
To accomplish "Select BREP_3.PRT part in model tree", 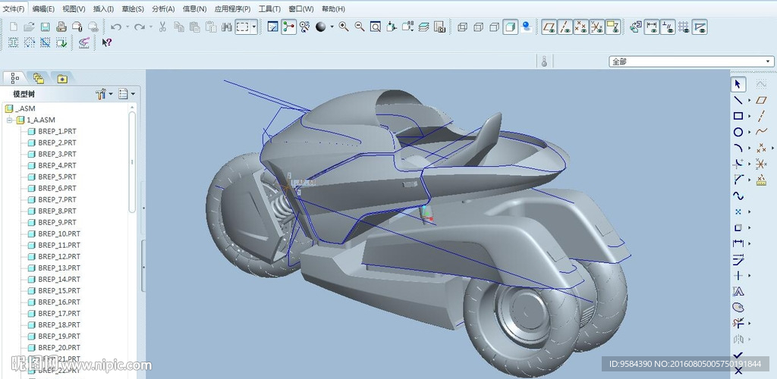I will [x=57, y=154].
